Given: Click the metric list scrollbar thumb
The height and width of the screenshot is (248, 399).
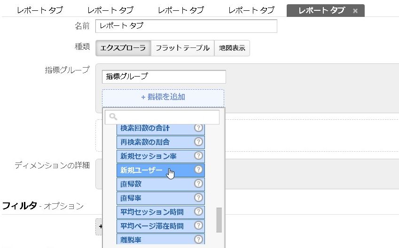Looking at the screenshot, I should click(x=219, y=220).
